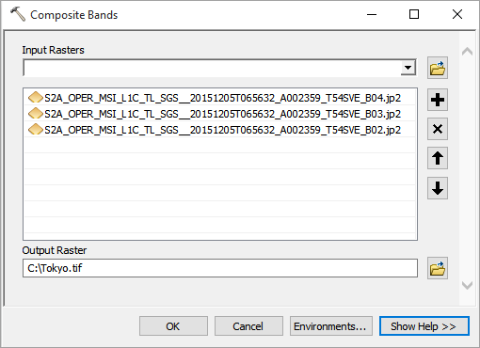Click the Output Raster path field
Image resolution: width=480 pixels, height=348 pixels.
(220, 268)
